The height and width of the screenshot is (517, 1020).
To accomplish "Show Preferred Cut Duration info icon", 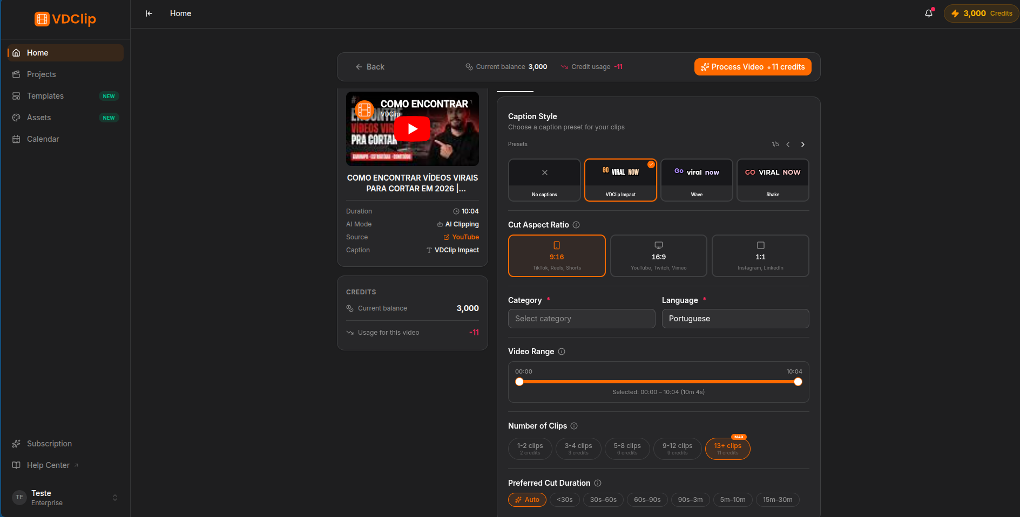I will point(598,483).
